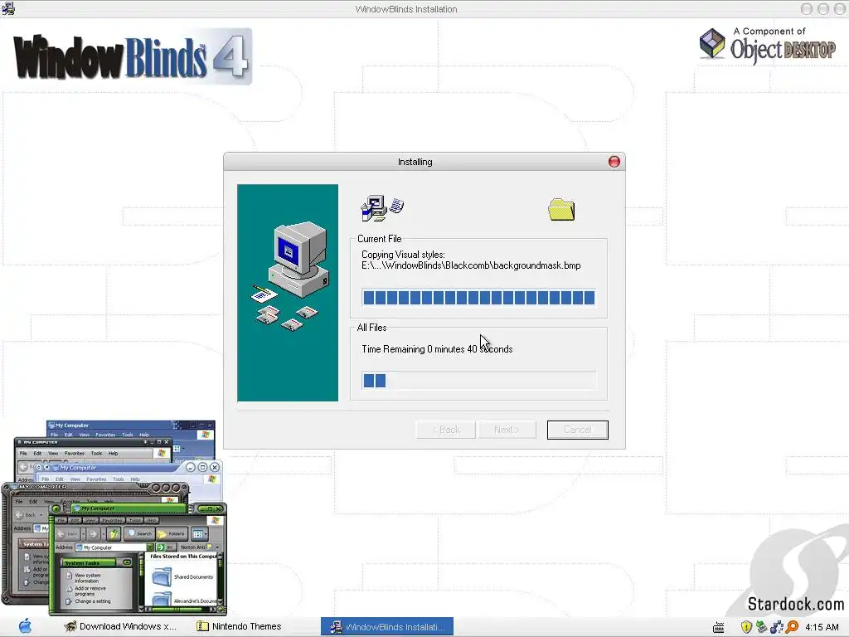The width and height of the screenshot is (849, 637).
Task: Select the WindowBlinds Installati... taskbar item
Action: pos(387,627)
